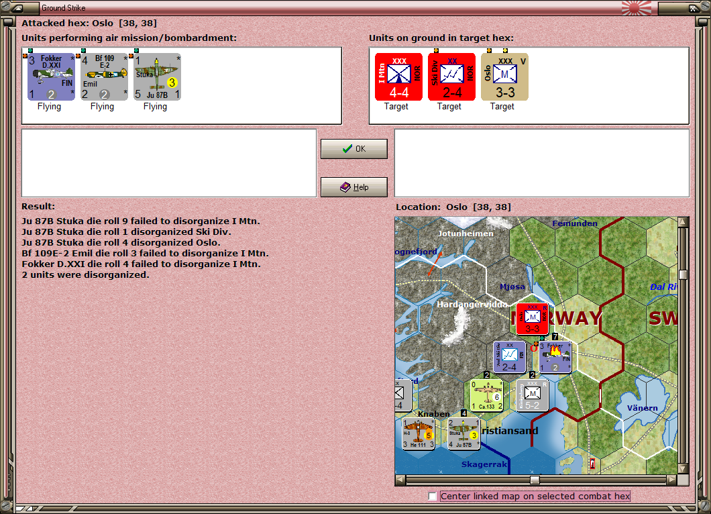Select the Oslo 3-3 target unit
Image resolution: width=711 pixels, height=514 pixels.
(504, 76)
